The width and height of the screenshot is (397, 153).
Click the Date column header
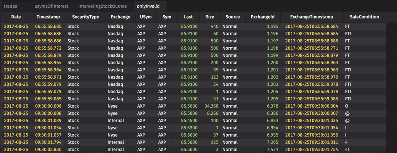click(x=16, y=17)
